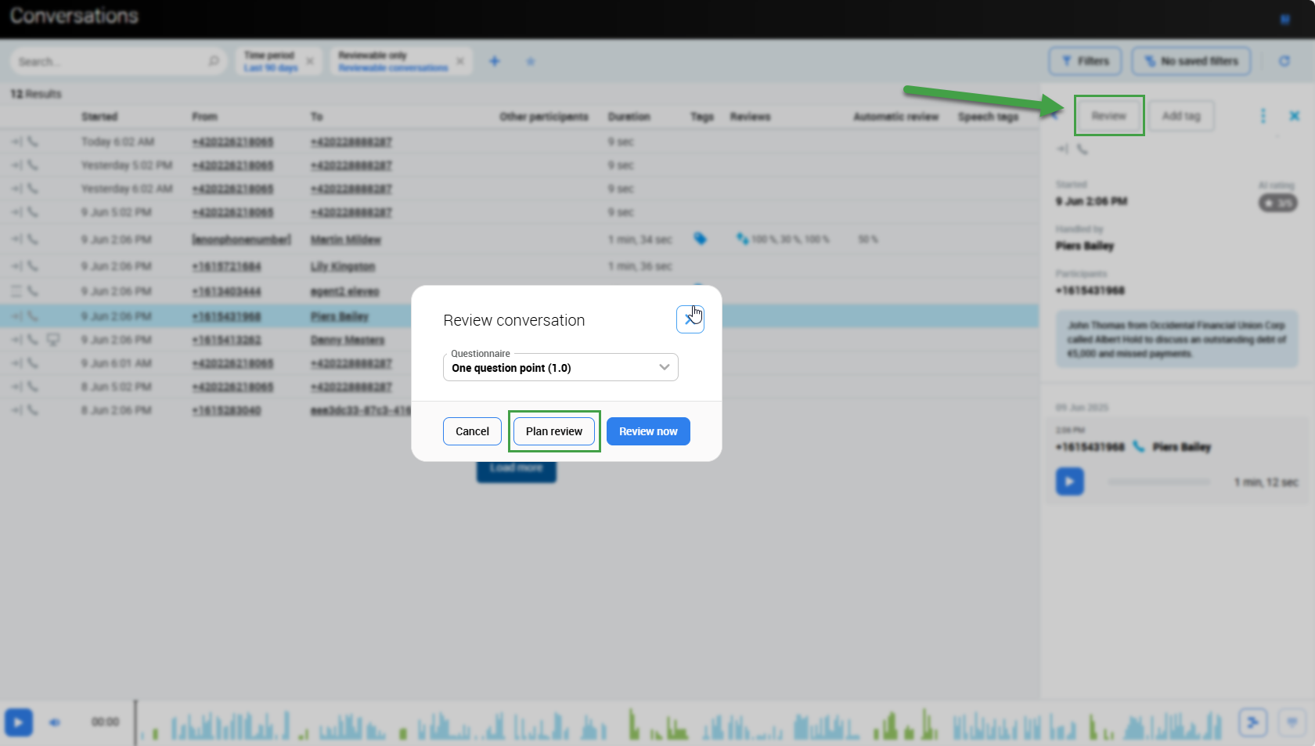The height and width of the screenshot is (746, 1315).
Task: Close the conversation details side panel
Action: [1295, 116]
